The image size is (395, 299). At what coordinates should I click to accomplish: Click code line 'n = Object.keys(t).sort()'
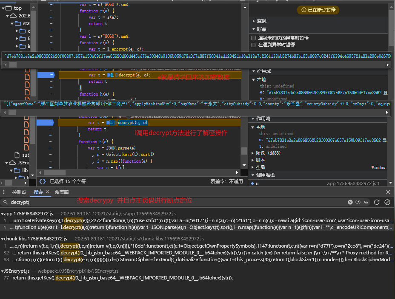[125, 155]
